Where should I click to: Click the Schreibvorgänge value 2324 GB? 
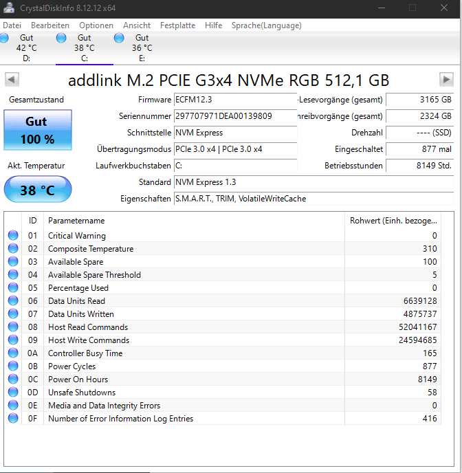(x=420, y=116)
